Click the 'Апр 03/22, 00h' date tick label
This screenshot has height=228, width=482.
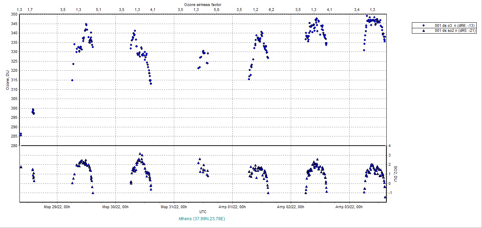tap(349, 207)
